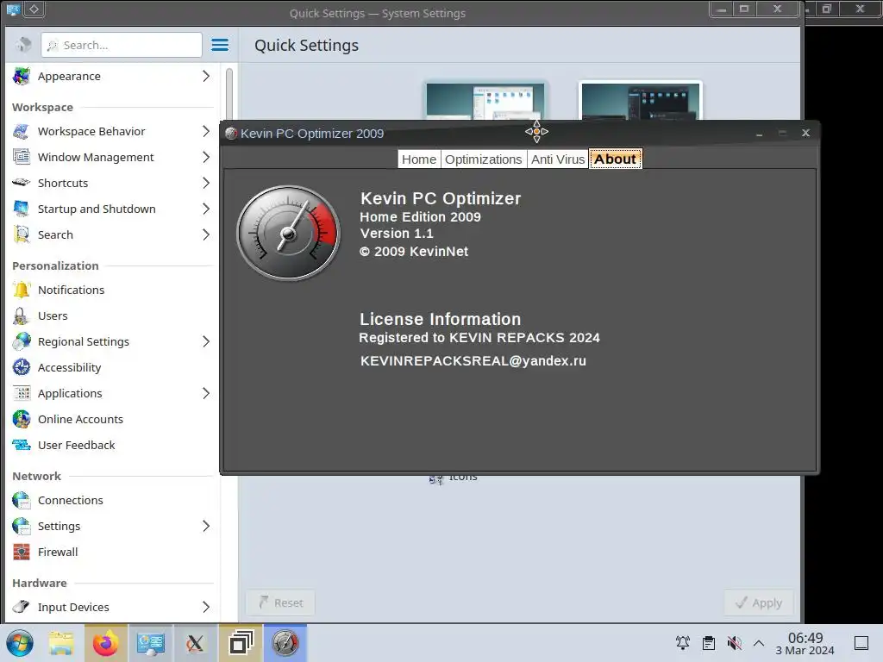Click the Appearance icon in sidebar

22,76
